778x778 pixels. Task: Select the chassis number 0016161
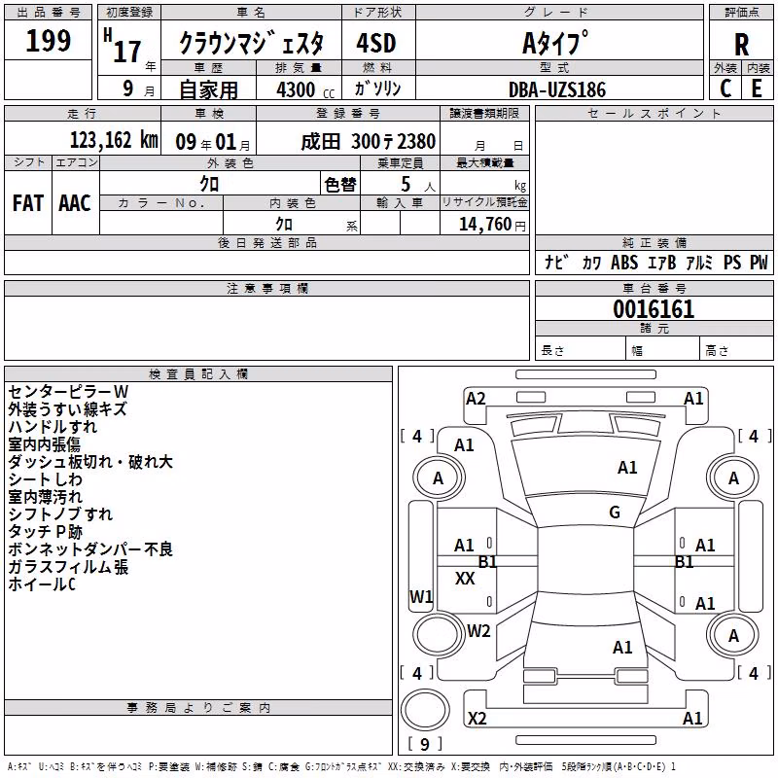click(x=654, y=309)
